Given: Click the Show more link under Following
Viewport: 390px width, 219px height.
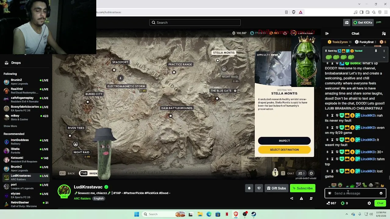Looking at the screenshot, I should click(10, 126).
